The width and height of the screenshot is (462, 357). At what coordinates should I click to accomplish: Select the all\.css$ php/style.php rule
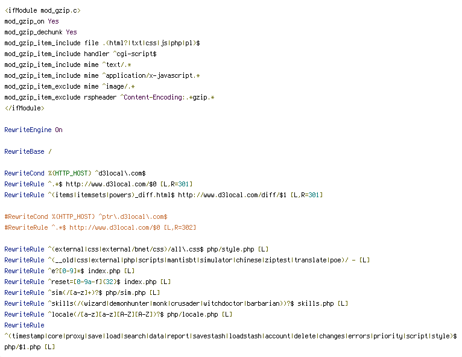(136, 250)
